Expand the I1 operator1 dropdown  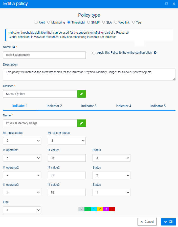(x=22, y=158)
